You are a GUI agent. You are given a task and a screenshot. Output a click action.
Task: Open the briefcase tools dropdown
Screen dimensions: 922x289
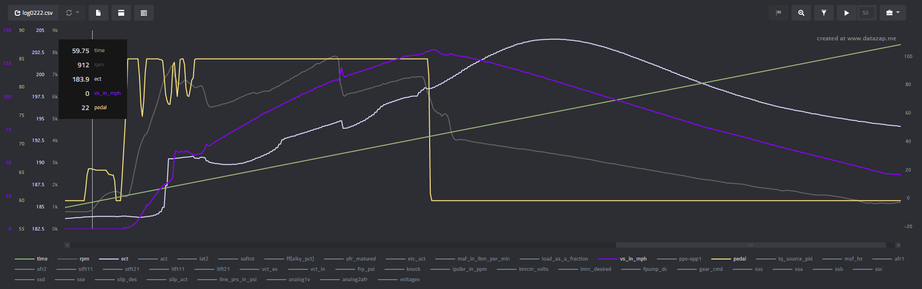893,13
